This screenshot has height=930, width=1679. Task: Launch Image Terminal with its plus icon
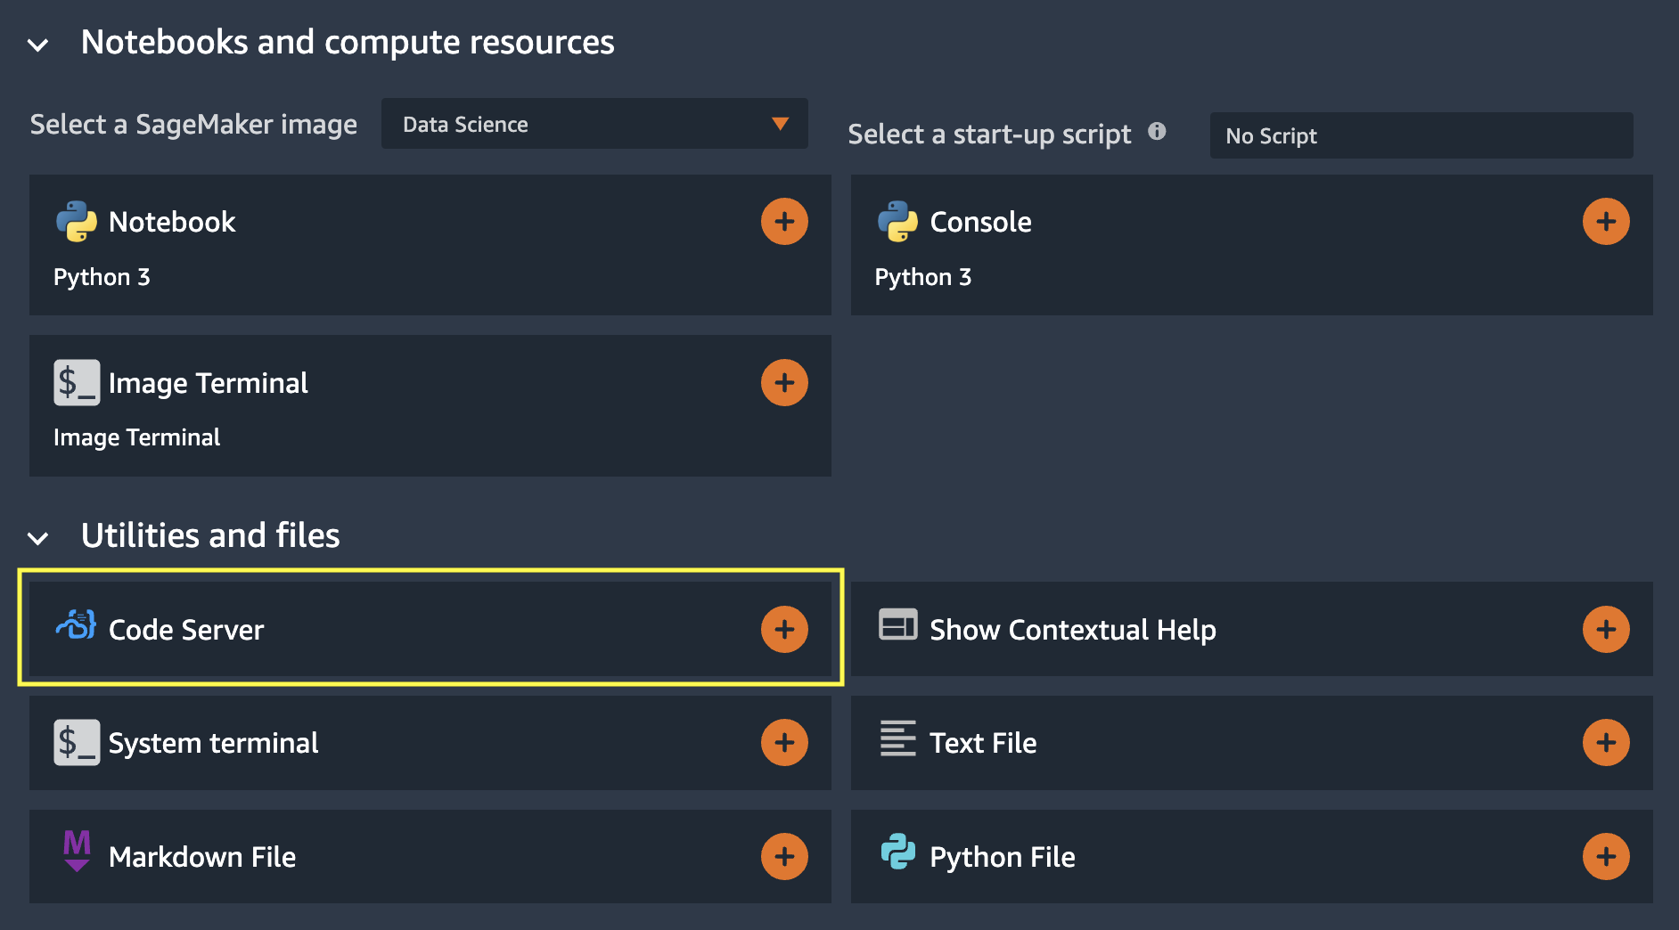(x=784, y=383)
